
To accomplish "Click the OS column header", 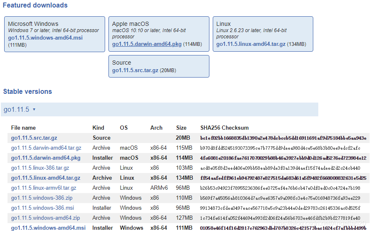I will 124,128.
